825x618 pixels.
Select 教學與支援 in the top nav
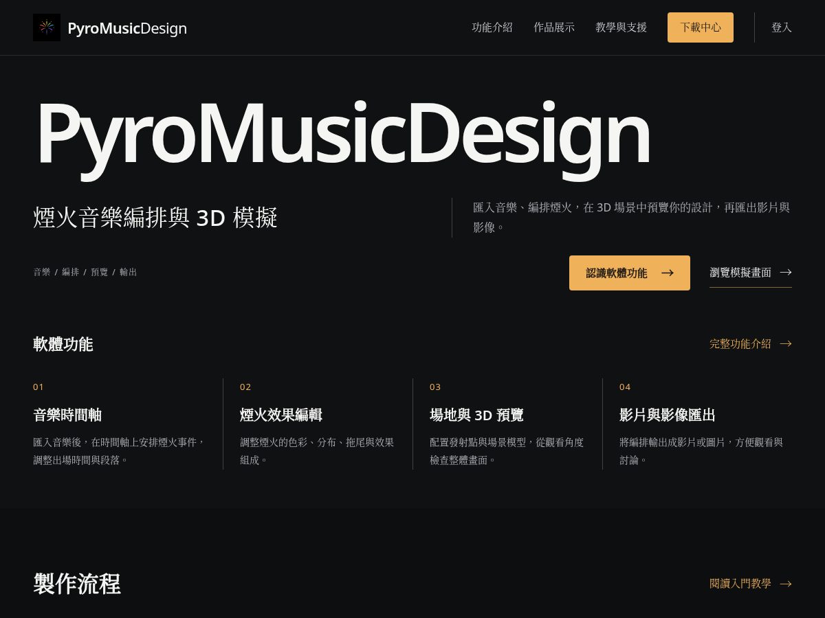(621, 27)
